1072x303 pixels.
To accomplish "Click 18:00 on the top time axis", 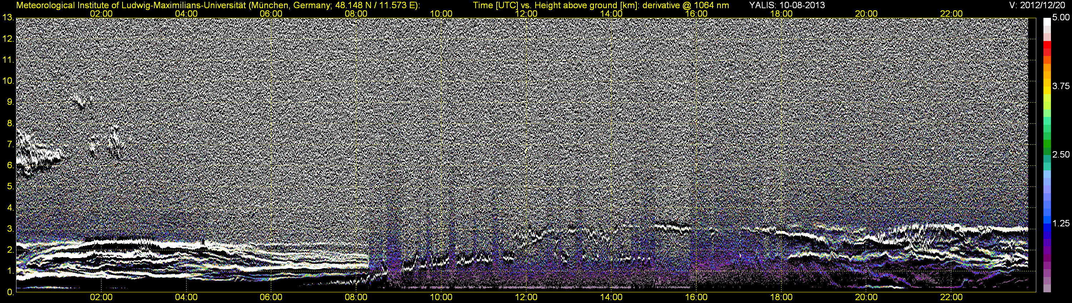I will [781, 14].
